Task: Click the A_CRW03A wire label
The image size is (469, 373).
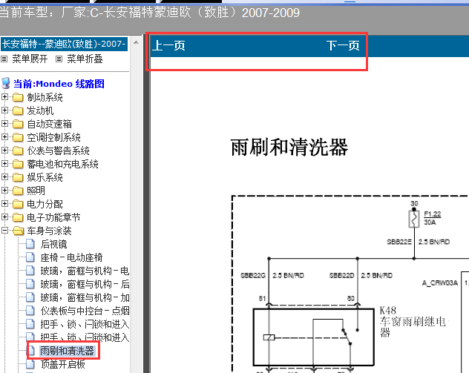Action: click(439, 283)
